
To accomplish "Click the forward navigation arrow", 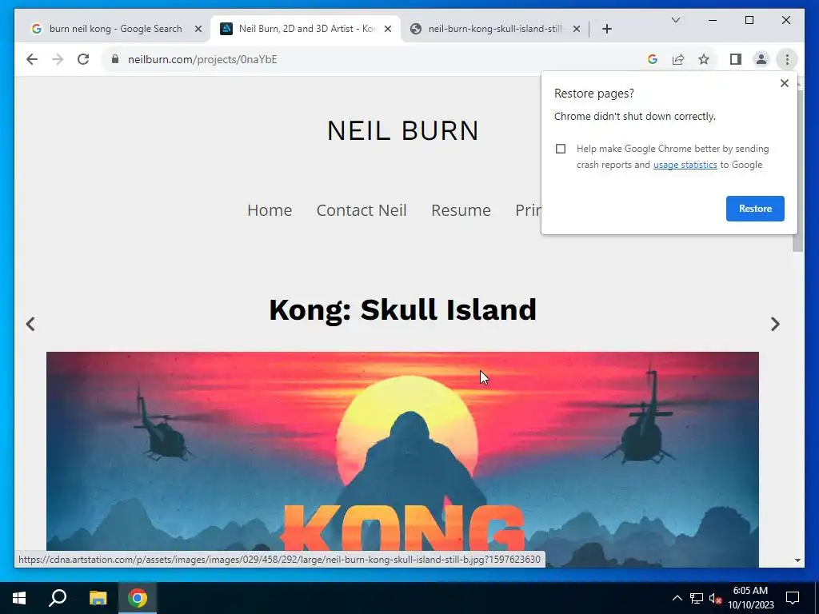I will point(58,59).
